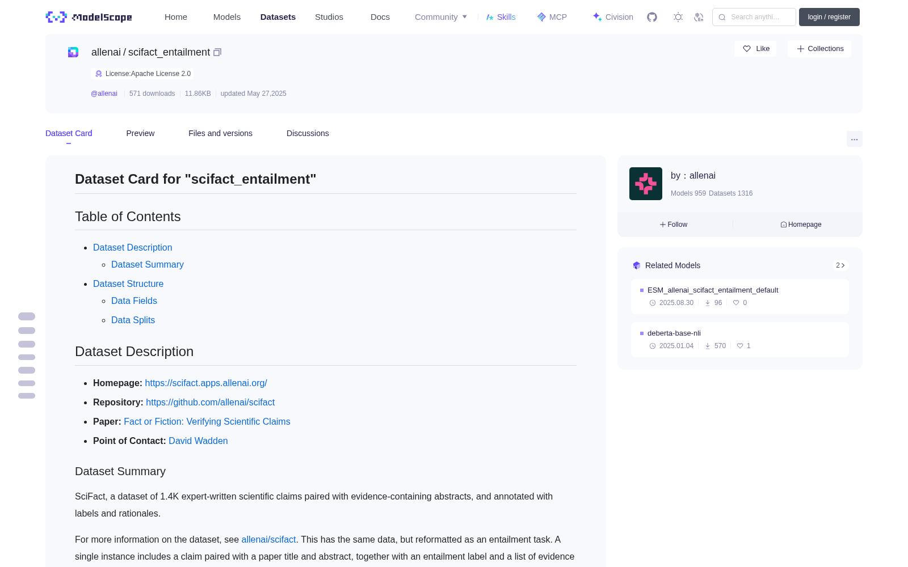Open Civision from the top bar

pyautogui.click(x=613, y=17)
